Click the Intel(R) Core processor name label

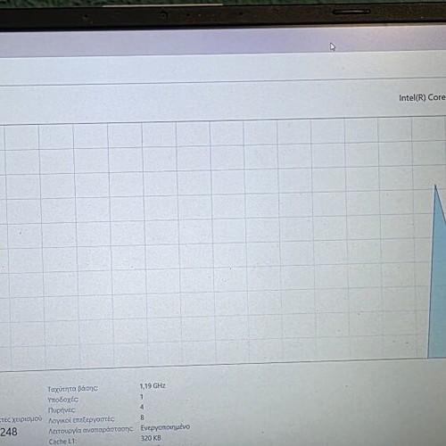[x=422, y=97]
